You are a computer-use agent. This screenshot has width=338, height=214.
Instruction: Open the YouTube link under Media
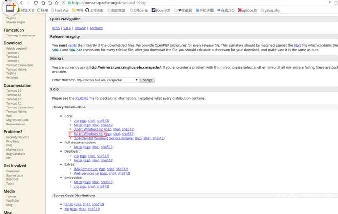(x=12, y=201)
